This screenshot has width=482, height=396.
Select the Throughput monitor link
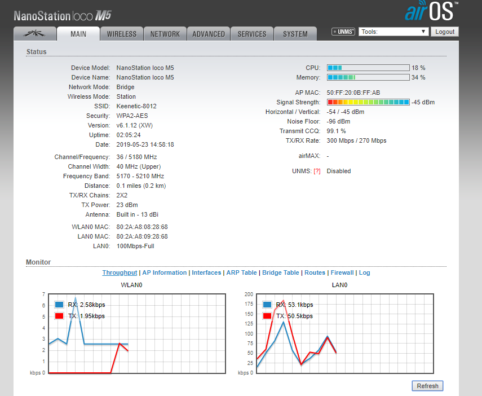click(x=120, y=272)
